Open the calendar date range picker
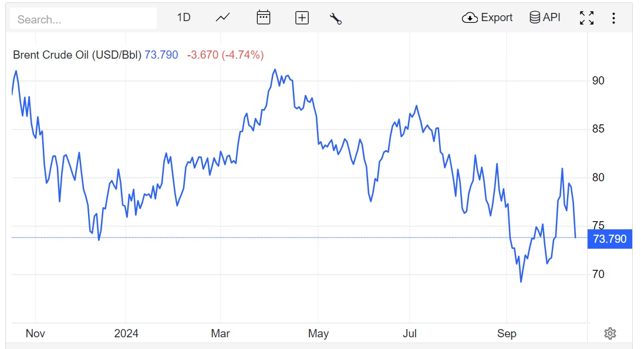Viewport: 641px width, 349px height. (x=264, y=18)
